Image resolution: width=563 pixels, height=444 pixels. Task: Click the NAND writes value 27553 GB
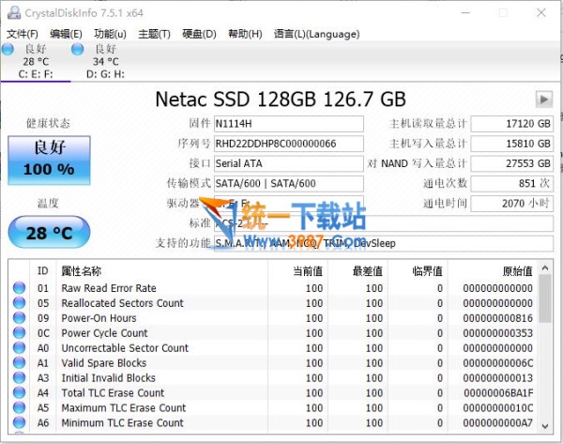tap(512, 163)
